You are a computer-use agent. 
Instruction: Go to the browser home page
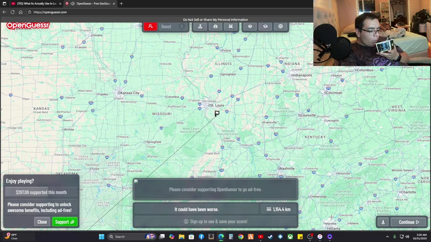pyautogui.click(x=21, y=12)
